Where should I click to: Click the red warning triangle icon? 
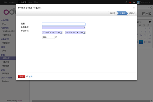point(130,2)
